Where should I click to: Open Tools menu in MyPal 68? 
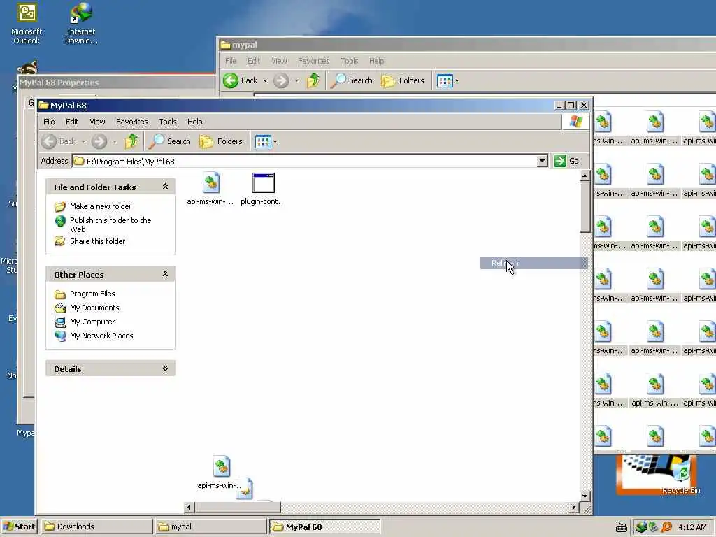pos(168,122)
